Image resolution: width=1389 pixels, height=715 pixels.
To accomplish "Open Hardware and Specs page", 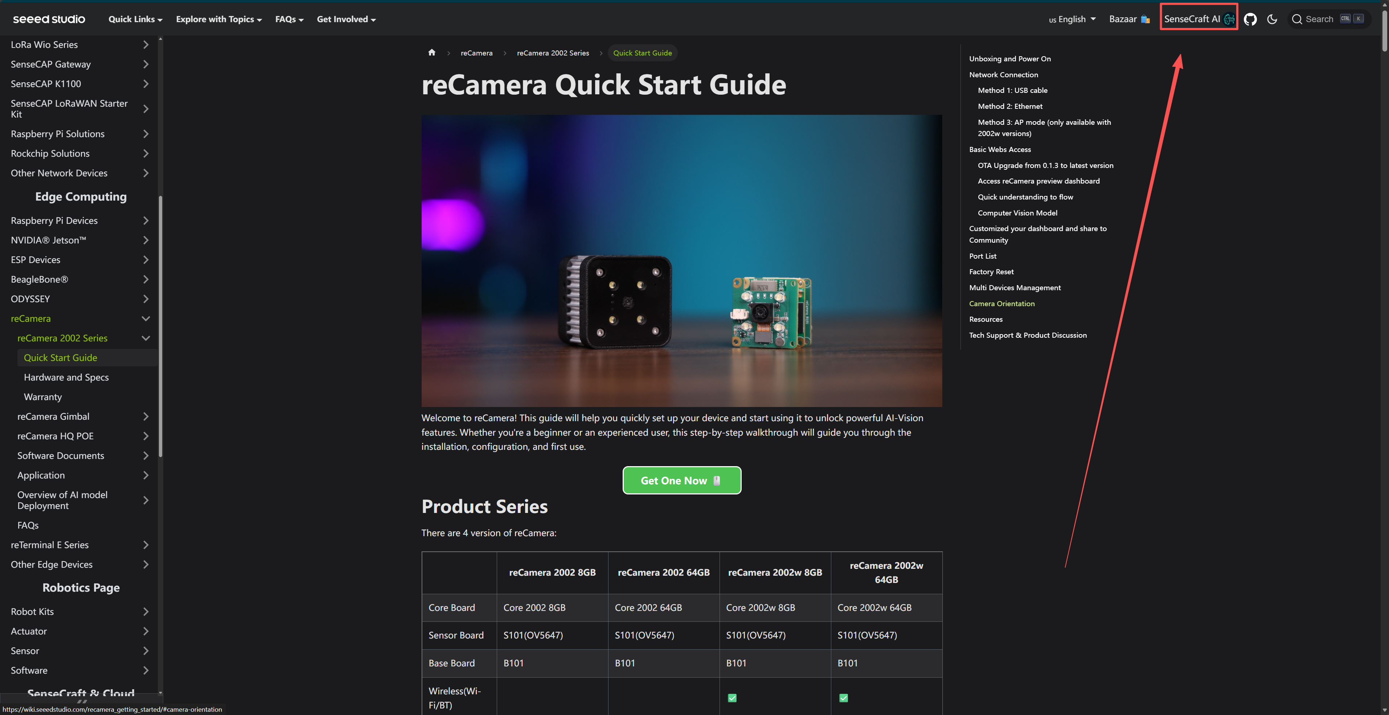I will (x=66, y=377).
